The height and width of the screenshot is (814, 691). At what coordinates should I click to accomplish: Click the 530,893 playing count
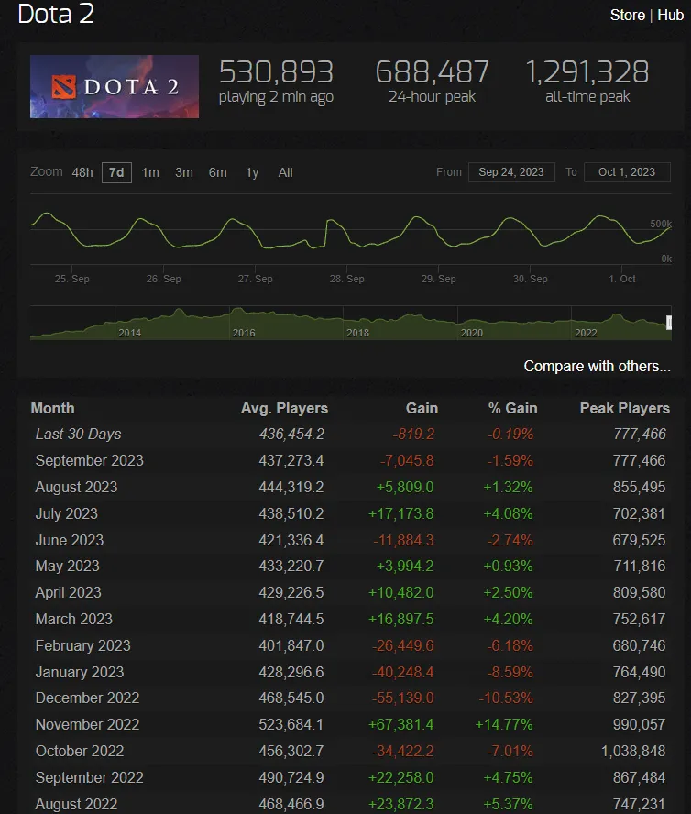point(276,72)
